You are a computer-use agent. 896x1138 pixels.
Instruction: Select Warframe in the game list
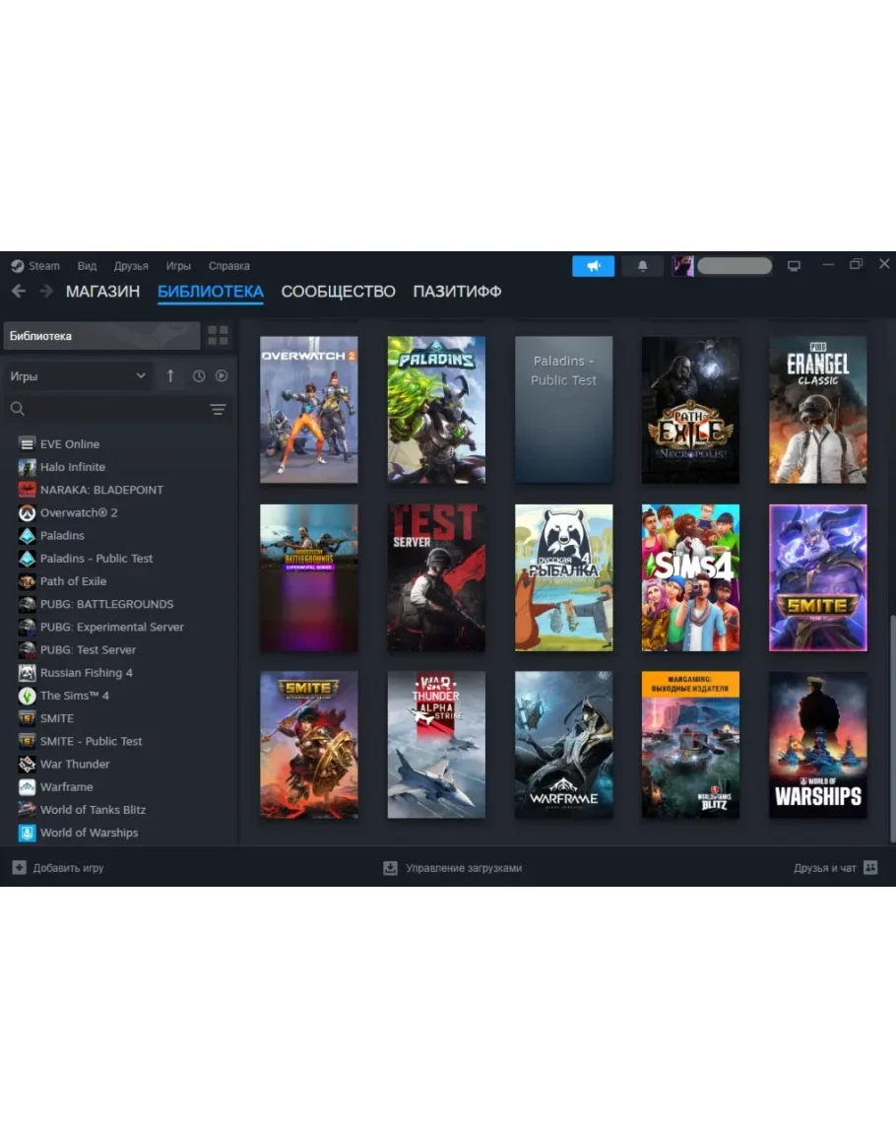tap(67, 787)
